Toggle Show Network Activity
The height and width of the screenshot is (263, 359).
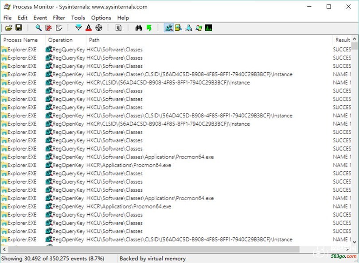(x=189, y=28)
